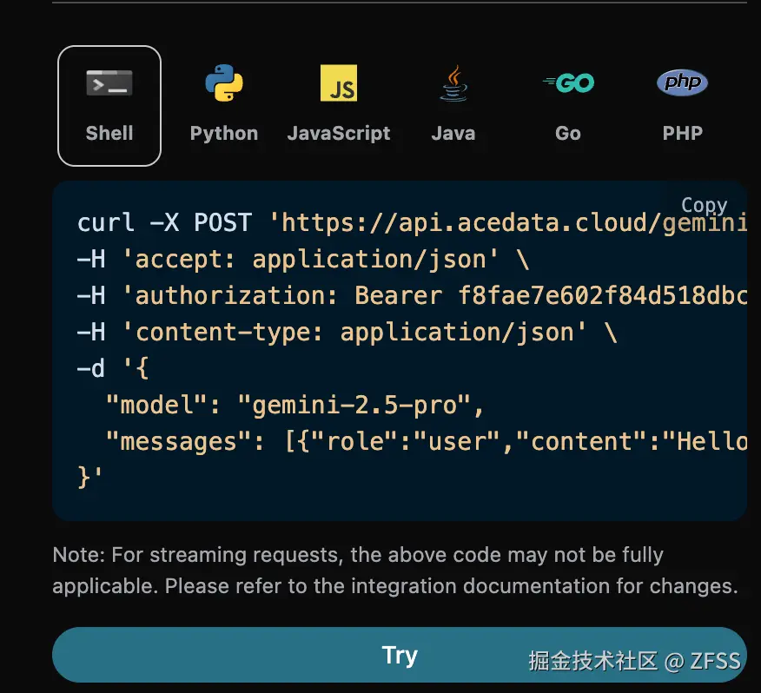Screen dimensions: 761x693
Task: Click the 'content-type: application/json' header line
Action: click(x=347, y=333)
